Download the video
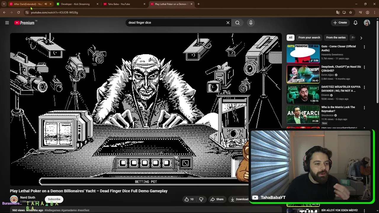 (x=240, y=199)
